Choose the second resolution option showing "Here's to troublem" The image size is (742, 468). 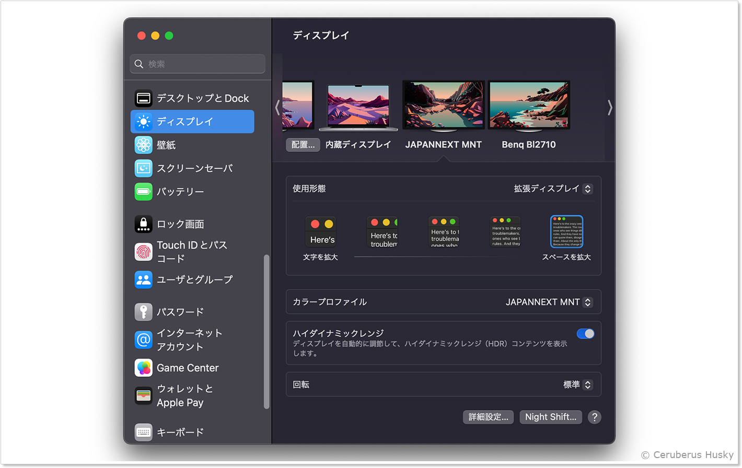tap(382, 231)
